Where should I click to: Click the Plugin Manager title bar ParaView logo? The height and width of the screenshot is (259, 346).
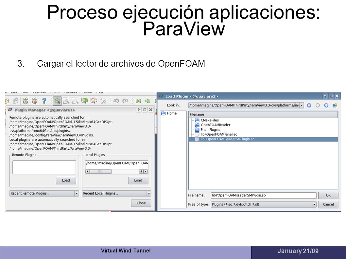(x=10, y=110)
